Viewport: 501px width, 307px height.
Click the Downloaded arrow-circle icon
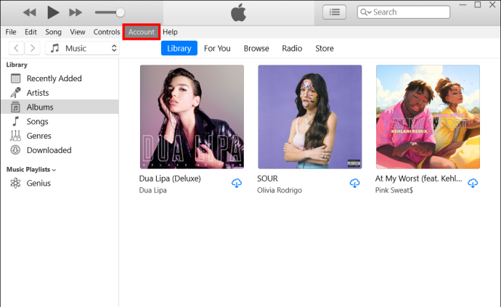15,150
